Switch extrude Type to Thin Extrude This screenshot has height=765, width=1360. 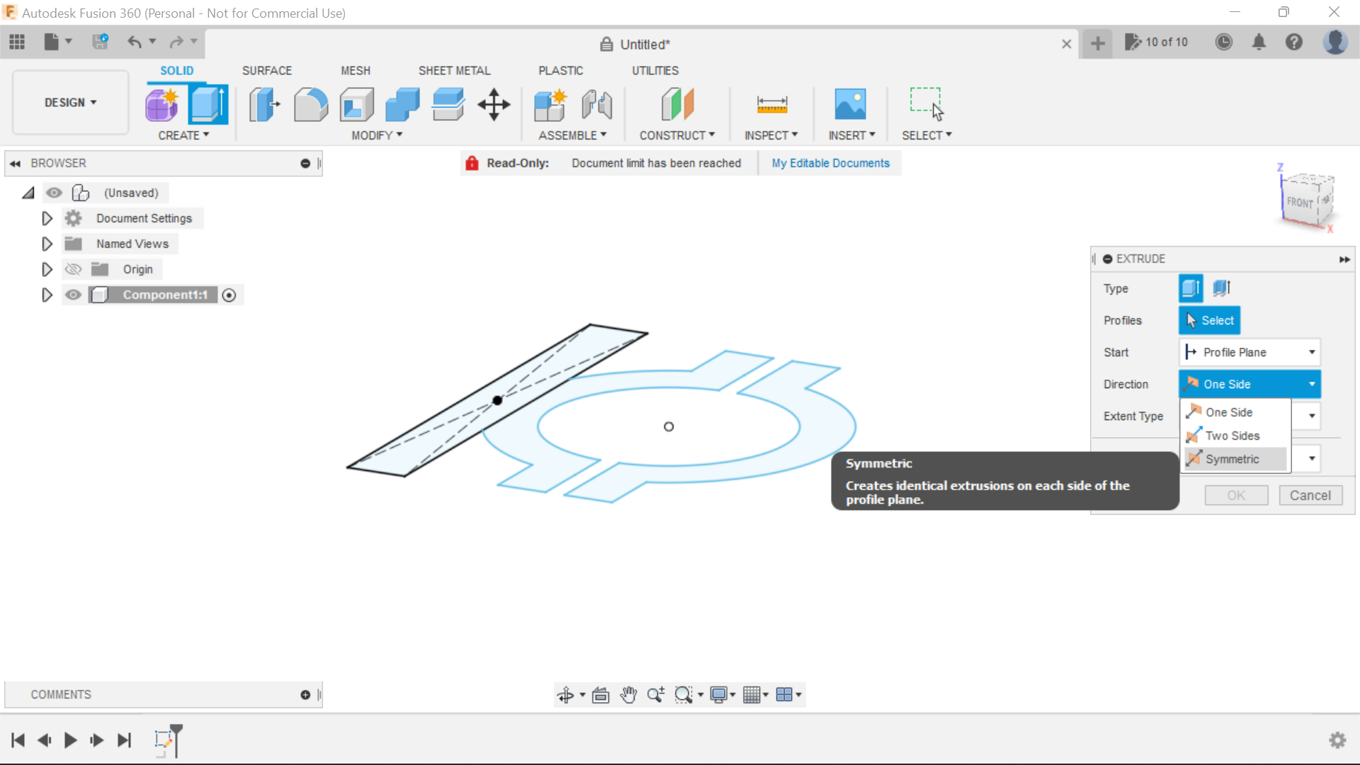[1221, 288]
